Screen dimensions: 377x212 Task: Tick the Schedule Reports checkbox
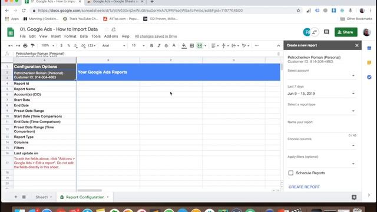pyautogui.click(x=290, y=173)
